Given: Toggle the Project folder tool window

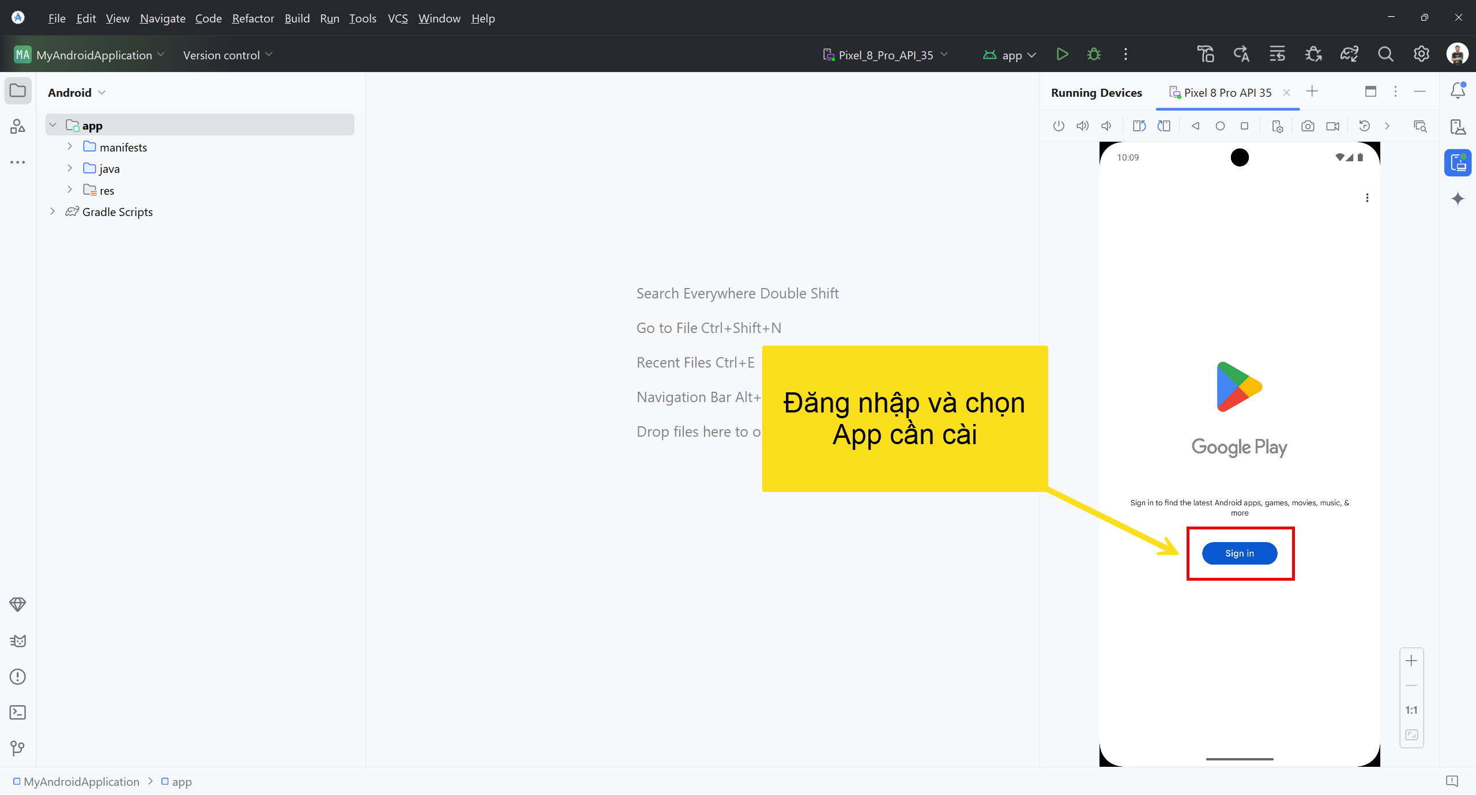Looking at the screenshot, I should (18, 90).
